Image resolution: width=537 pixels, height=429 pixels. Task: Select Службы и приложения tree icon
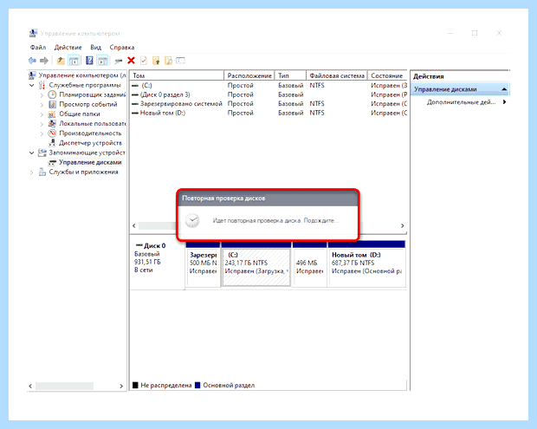pos(42,172)
